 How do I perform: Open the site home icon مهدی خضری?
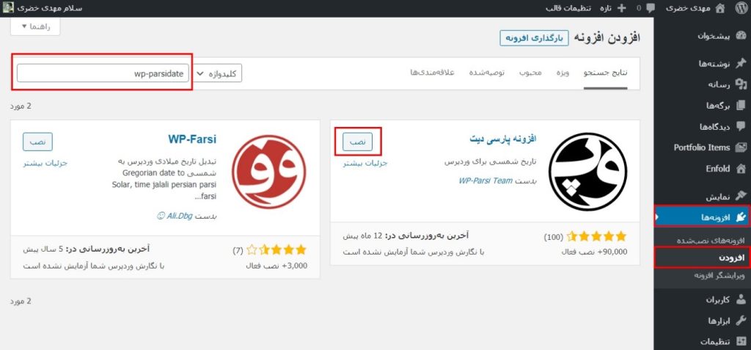(719, 8)
